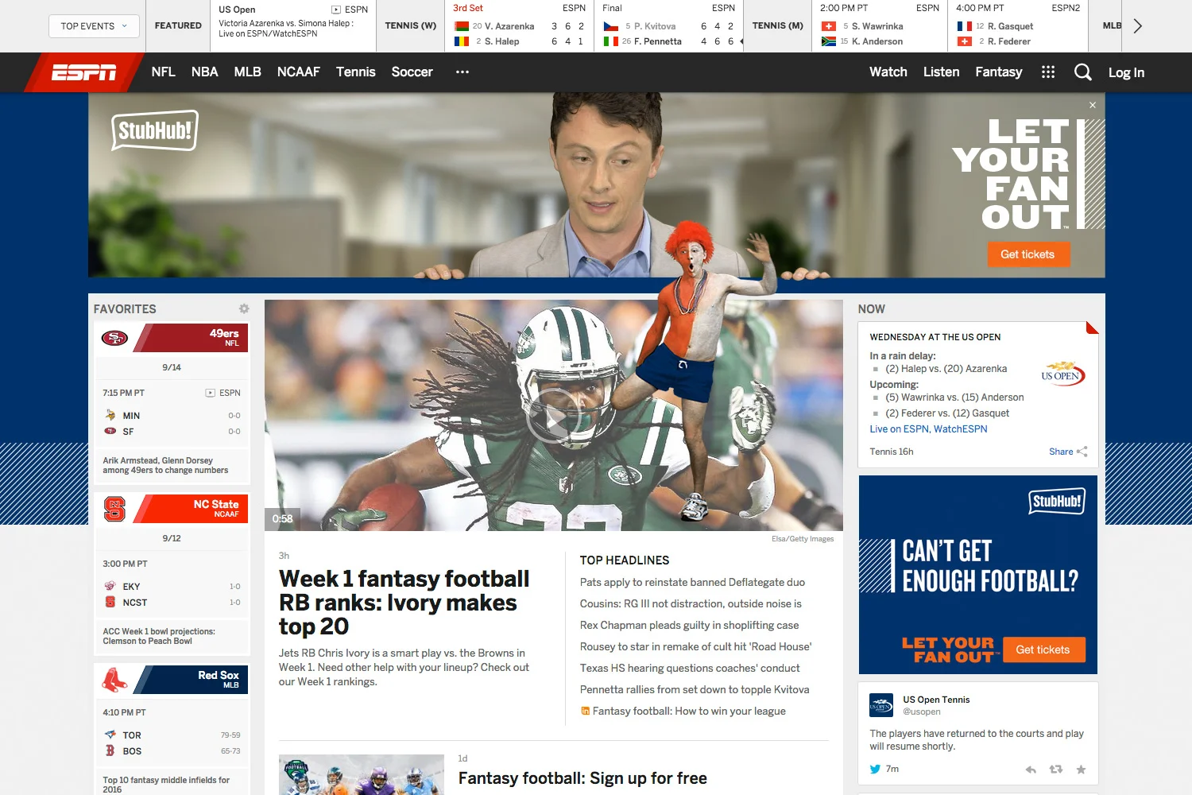Open Favorites settings gear
Viewport: 1192px width, 795px height.
tap(244, 308)
